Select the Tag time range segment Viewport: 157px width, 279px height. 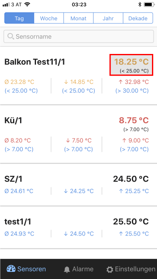point(19,18)
